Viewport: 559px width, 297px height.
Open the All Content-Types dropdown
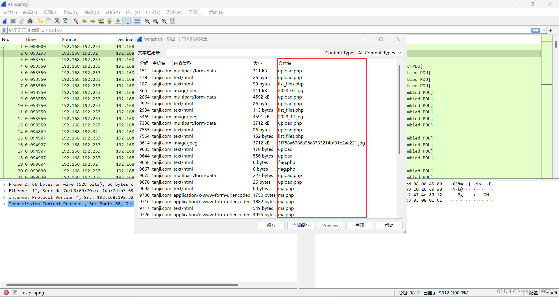(x=379, y=53)
